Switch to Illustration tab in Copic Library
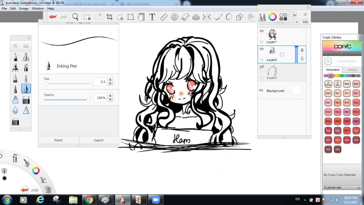Viewport: 364px width, 205px height. click(x=333, y=70)
